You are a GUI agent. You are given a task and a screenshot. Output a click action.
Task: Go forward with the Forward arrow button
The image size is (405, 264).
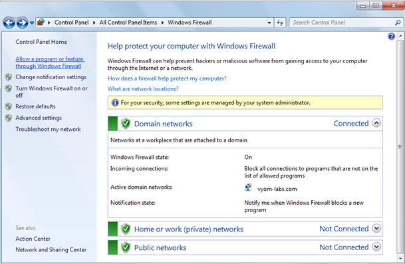coord(22,23)
